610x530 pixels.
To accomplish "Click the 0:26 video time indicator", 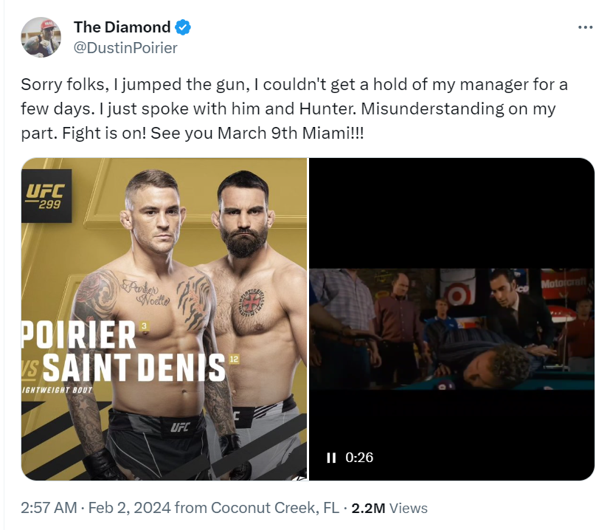I will [x=359, y=458].
